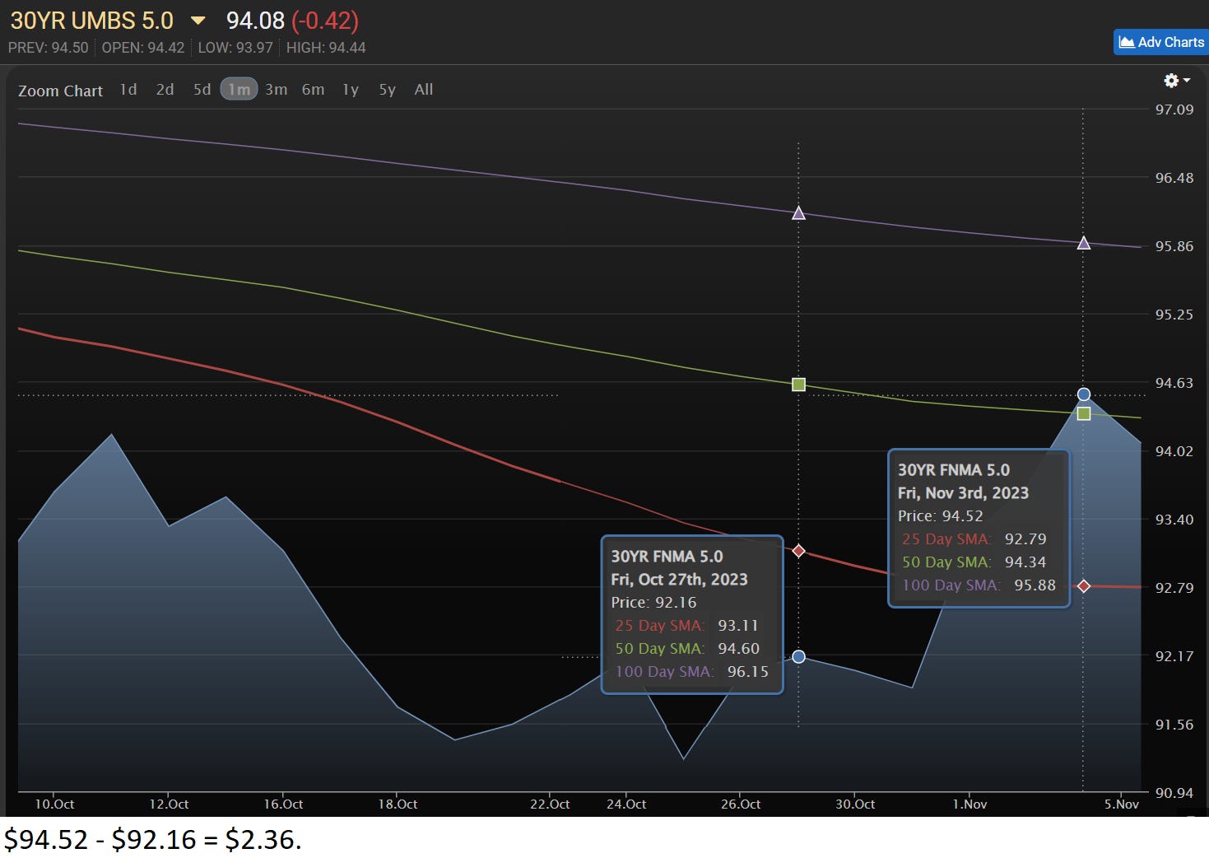
Task: Click the 100 Day SMA triangle marker on Nov 3rd
Action: pyautogui.click(x=1084, y=243)
